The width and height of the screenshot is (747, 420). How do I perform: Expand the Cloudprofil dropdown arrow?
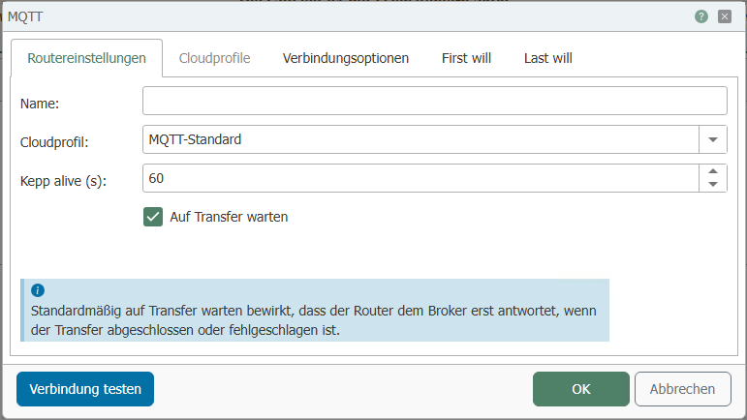[713, 139]
